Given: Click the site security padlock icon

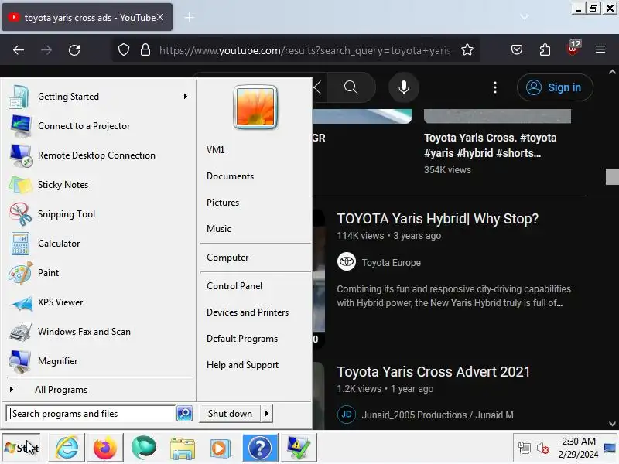Looking at the screenshot, I should (x=145, y=50).
